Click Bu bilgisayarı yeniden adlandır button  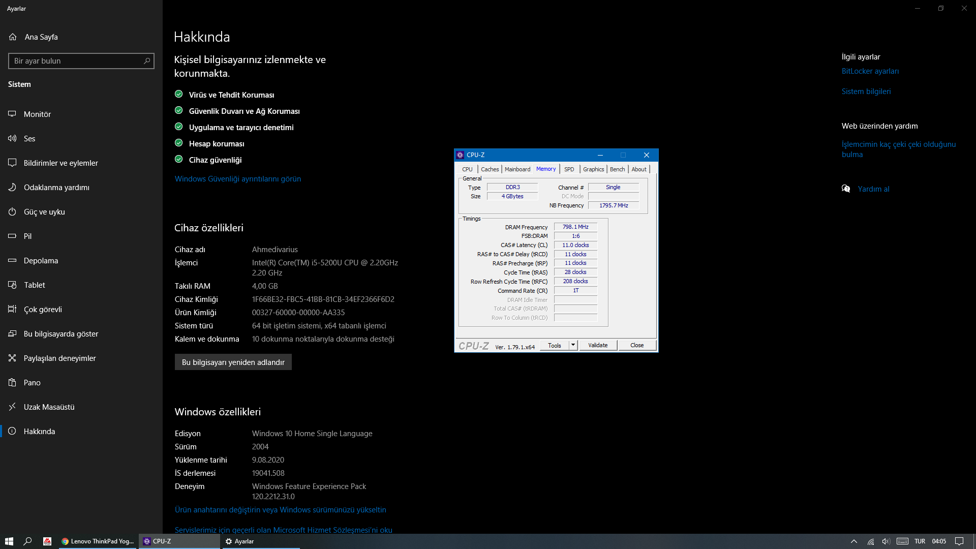click(x=233, y=362)
